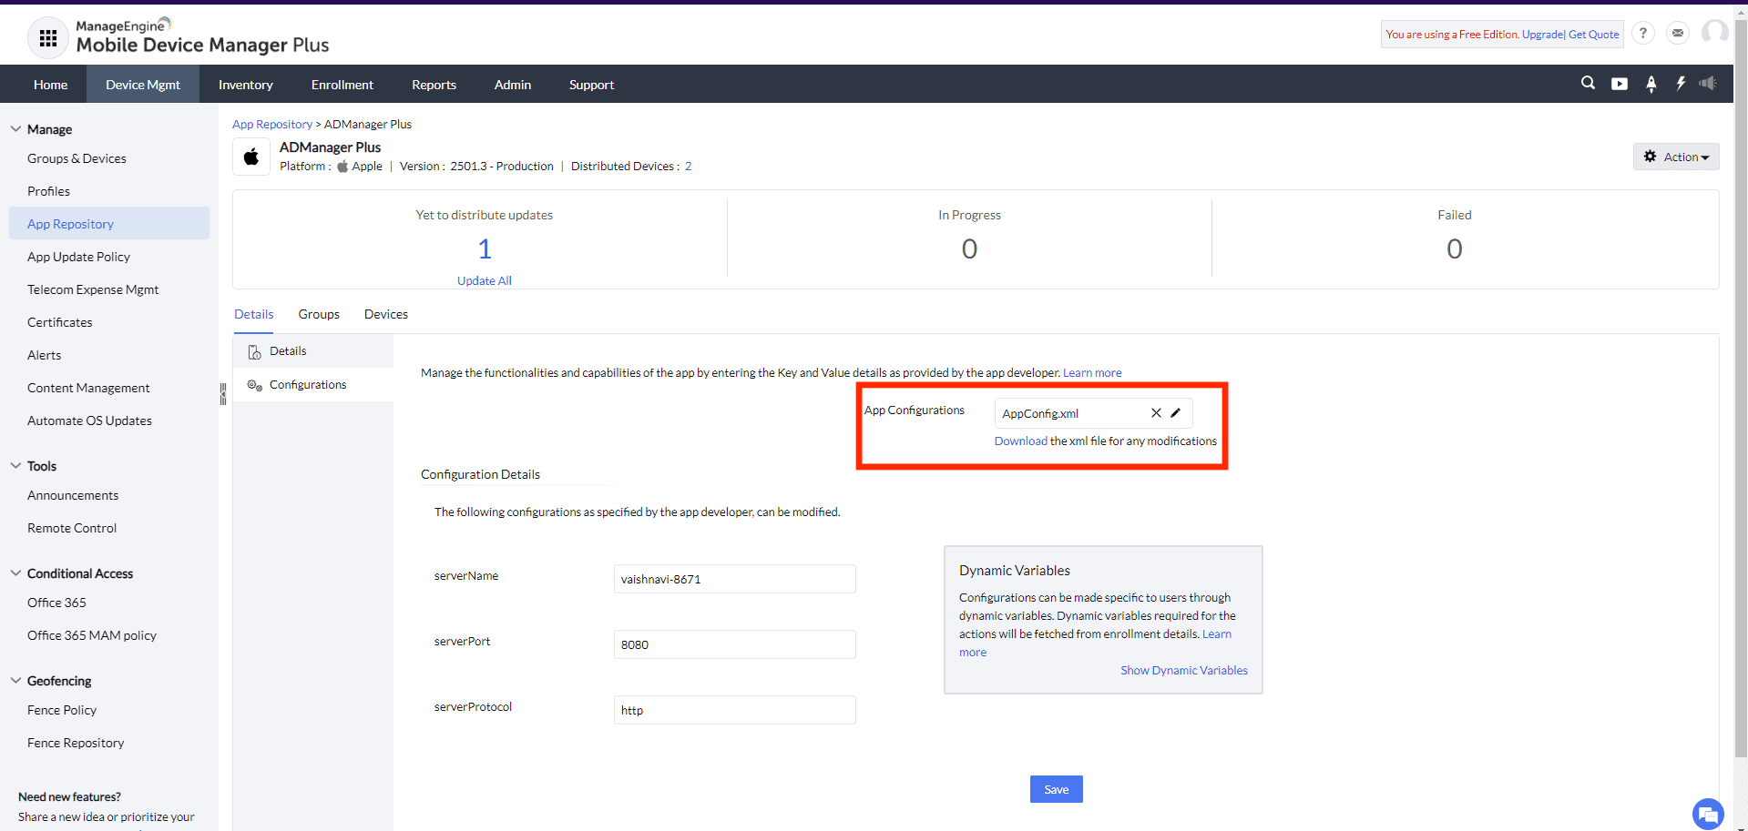The height and width of the screenshot is (831, 1748).
Task: Collapse the Geofencing sidebar section
Action: [x=15, y=680]
